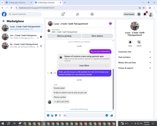Expand Customize chat section
The image size is (157, 126).
click(x=135, y=52)
